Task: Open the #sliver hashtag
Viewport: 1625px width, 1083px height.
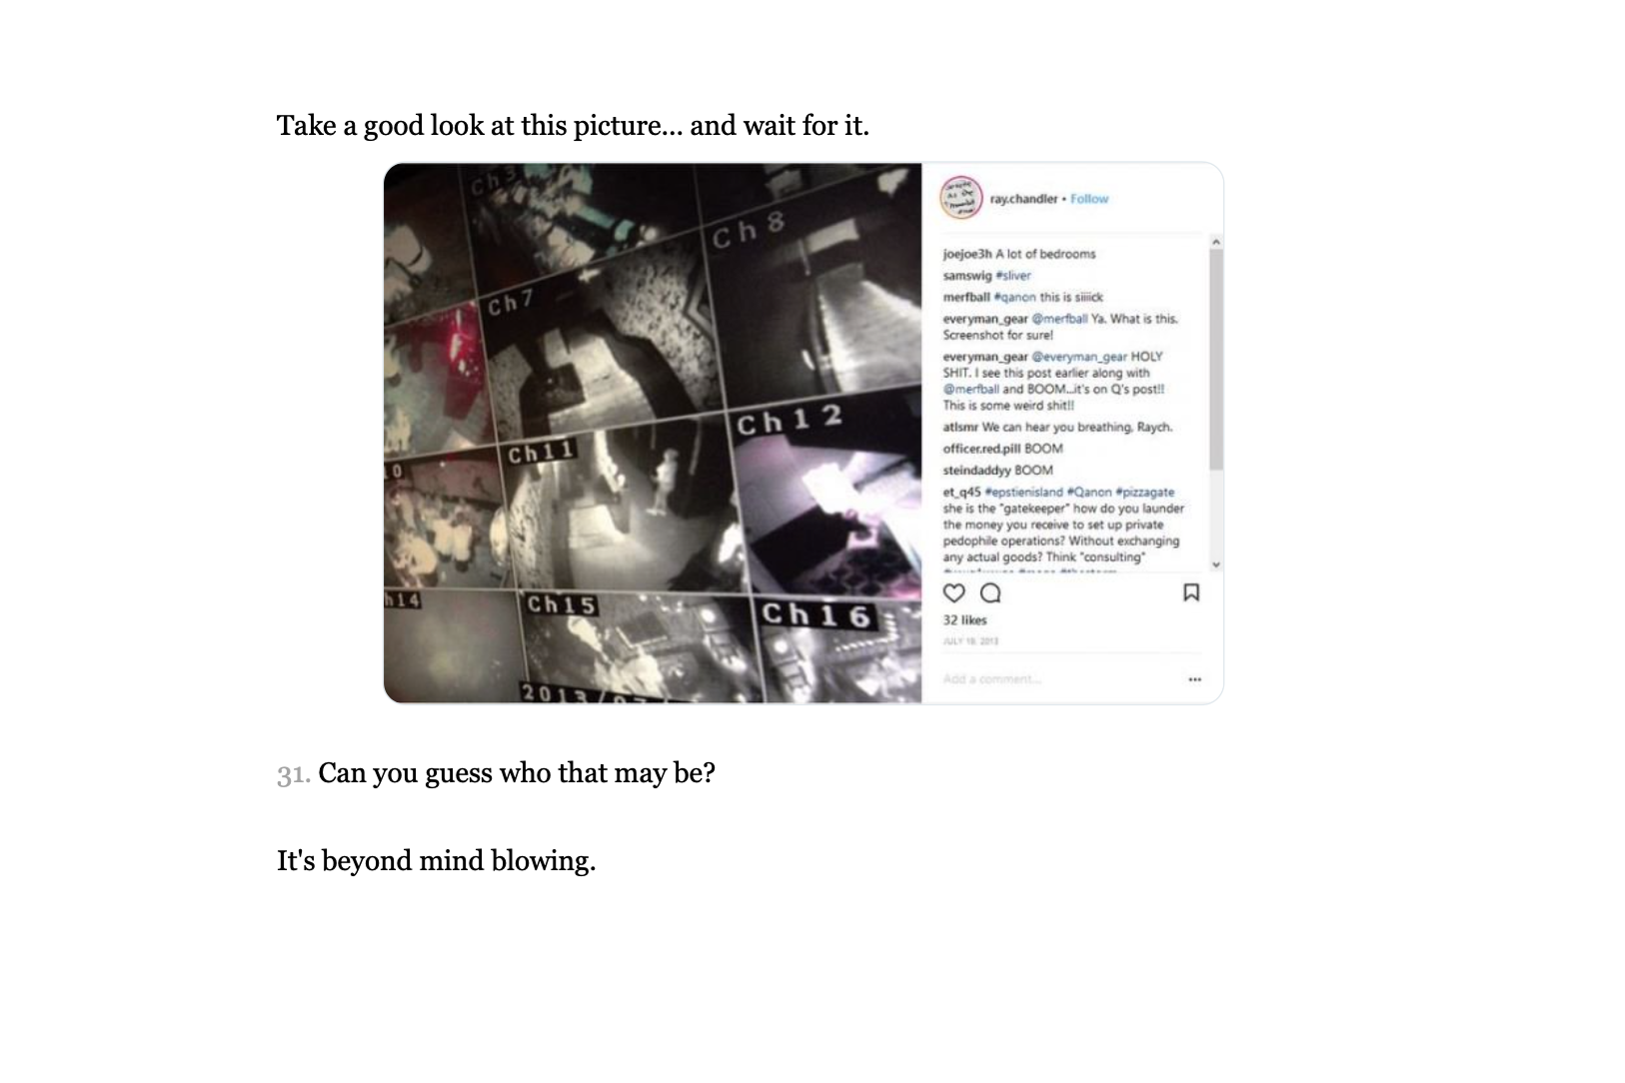Action: pos(1012,276)
